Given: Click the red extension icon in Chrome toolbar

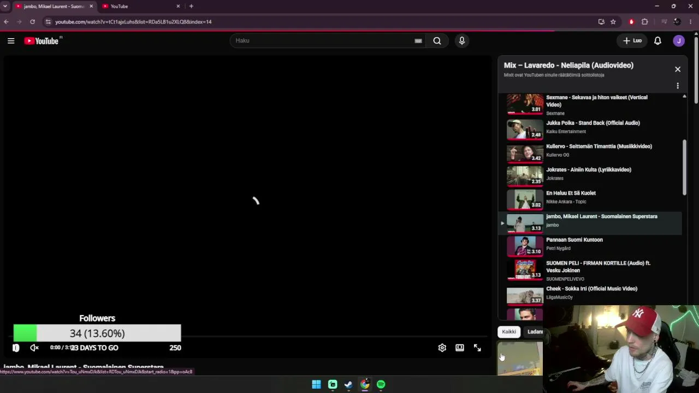Looking at the screenshot, I should coord(631,22).
